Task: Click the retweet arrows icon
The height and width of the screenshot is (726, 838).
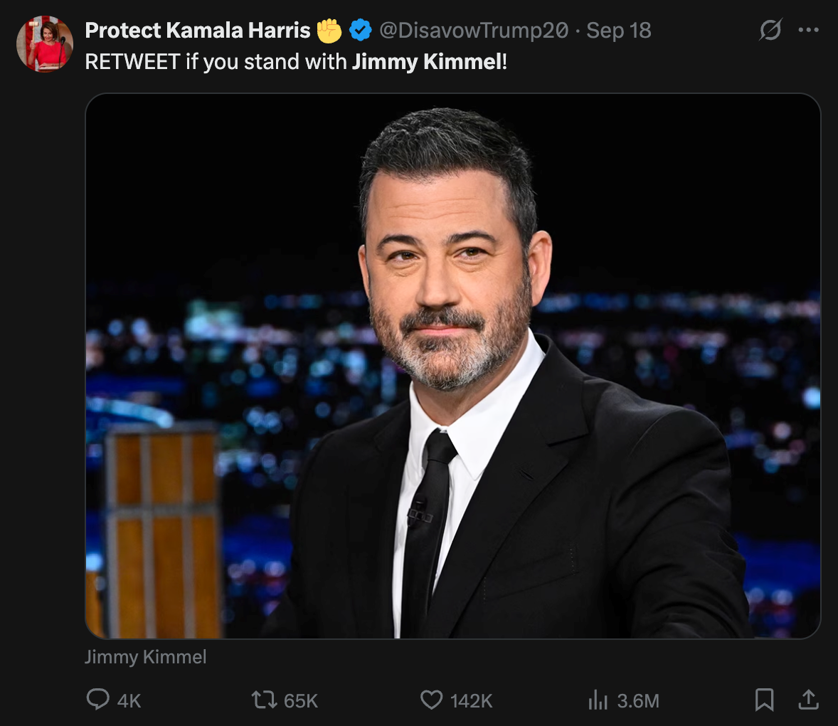Action: [265, 700]
